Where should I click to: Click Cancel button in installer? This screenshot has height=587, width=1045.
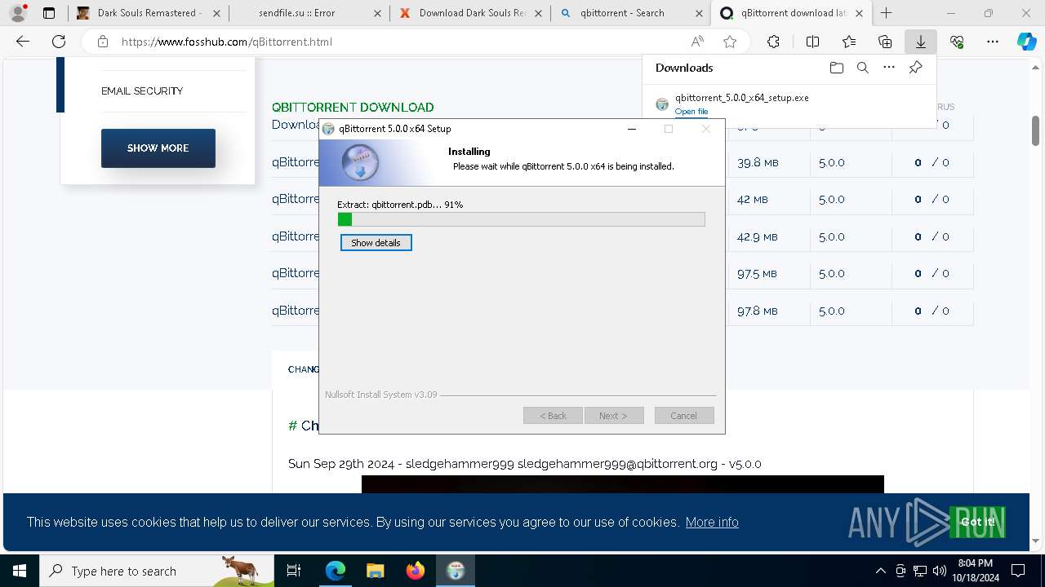tap(684, 416)
